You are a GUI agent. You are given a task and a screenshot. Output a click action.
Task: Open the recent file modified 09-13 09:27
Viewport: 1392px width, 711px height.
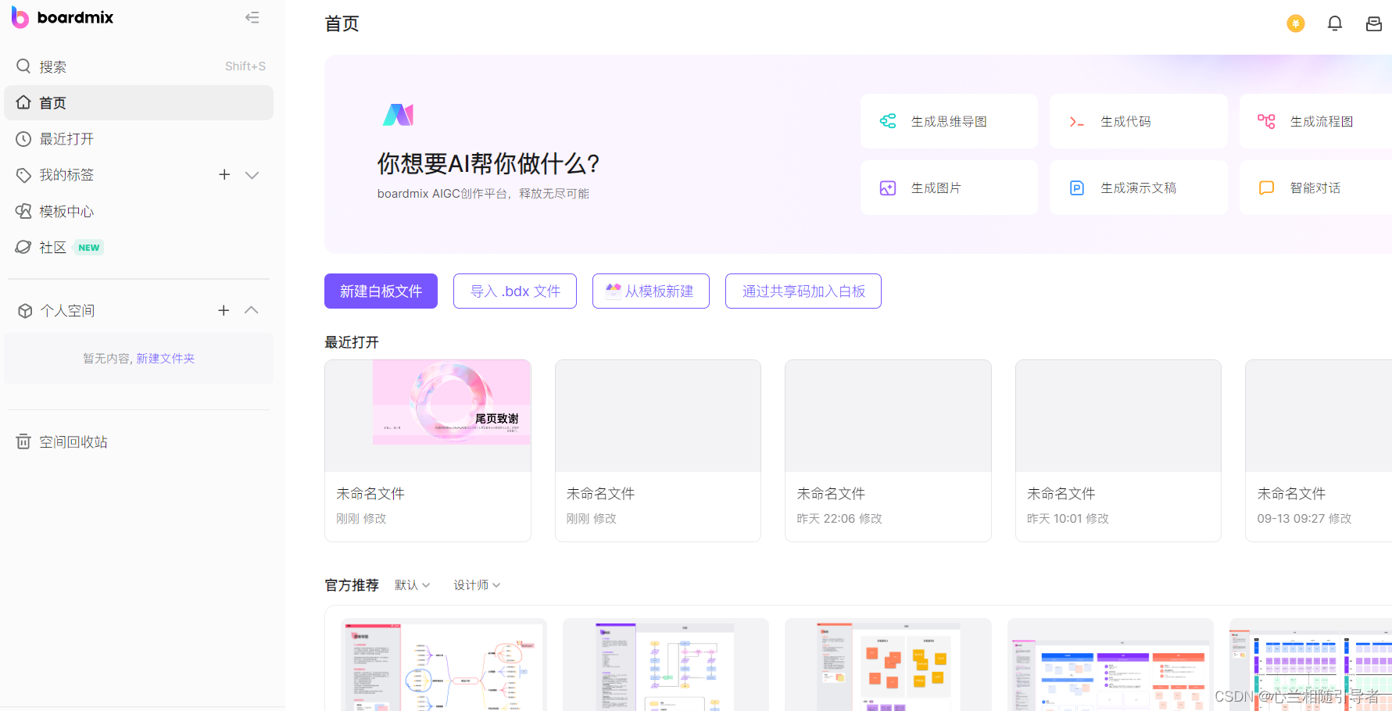(1319, 450)
